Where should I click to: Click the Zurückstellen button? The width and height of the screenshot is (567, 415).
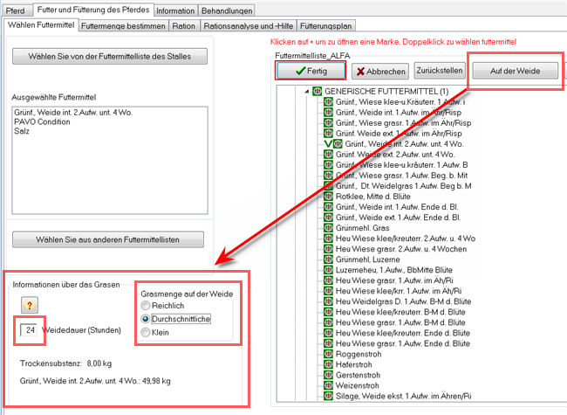click(x=440, y=70)
